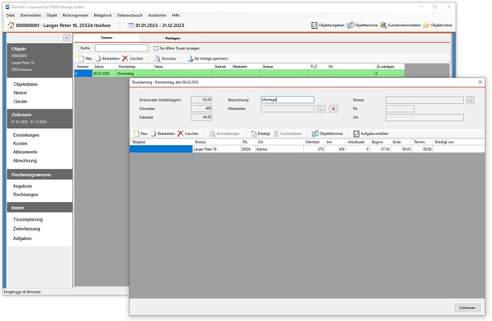Image resolution: width=492 pixels, height=321 pixels.
Task: Collapse the left sidebar with the arrow button
Action: tap(67, 38)
